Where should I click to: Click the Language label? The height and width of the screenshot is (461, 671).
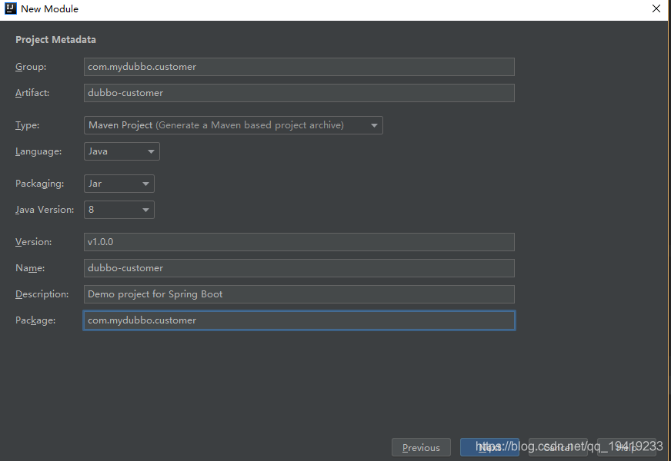(x=38, y=151)
